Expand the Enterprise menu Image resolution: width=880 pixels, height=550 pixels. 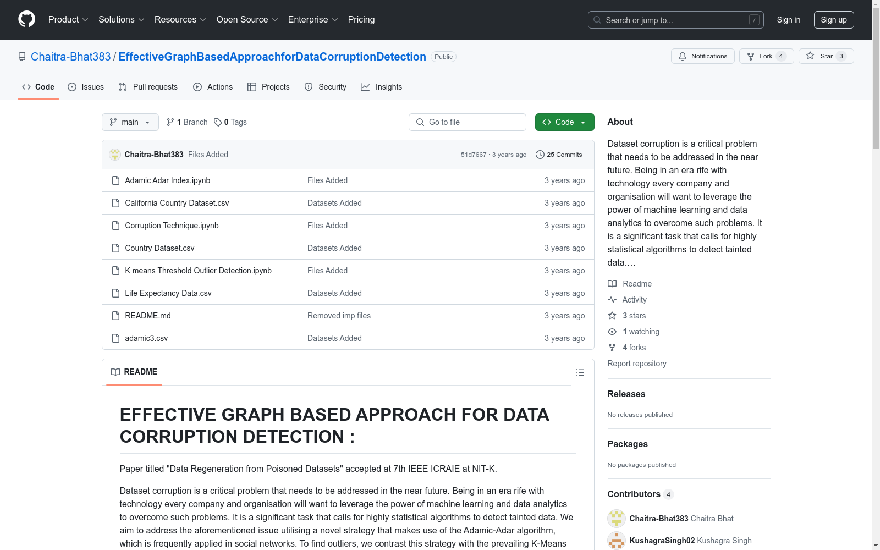(313, 20)
